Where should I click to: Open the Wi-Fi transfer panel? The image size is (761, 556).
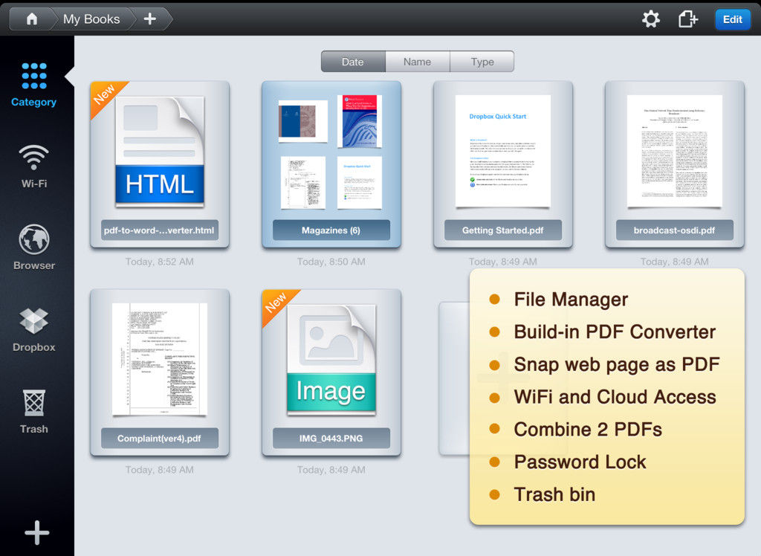coord(34,167)
